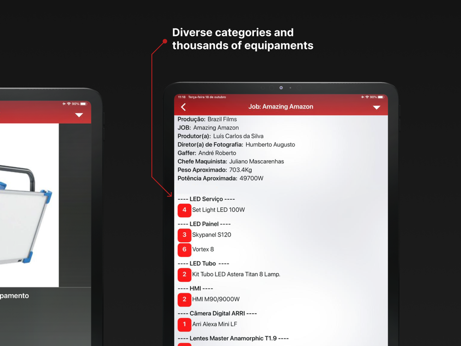Click the JOB: Amazing Amazon detail line
The image size is (461, 346).
pos(208,128)
